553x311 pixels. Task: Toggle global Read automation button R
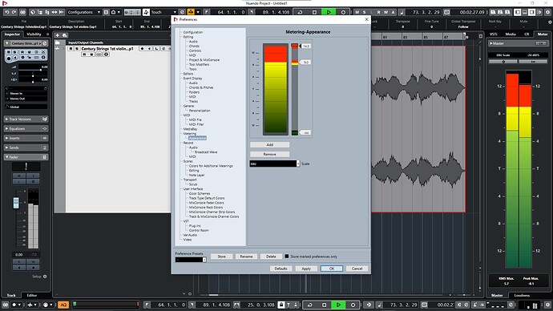click(379, 12)
